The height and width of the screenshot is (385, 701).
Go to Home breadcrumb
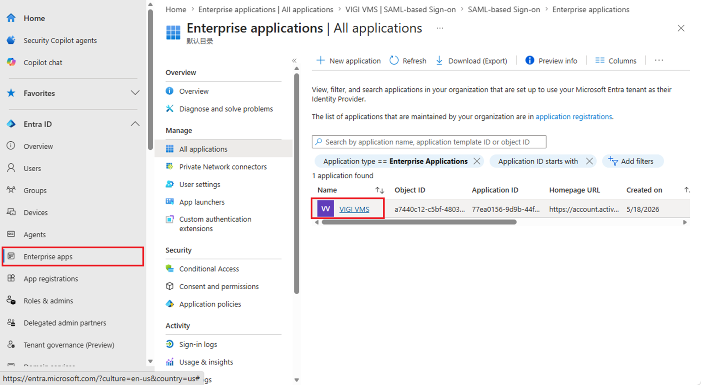click(176, 10)
